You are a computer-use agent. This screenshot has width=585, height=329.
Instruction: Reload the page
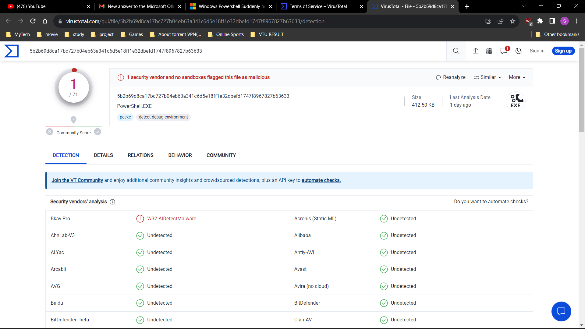[33, 21]
